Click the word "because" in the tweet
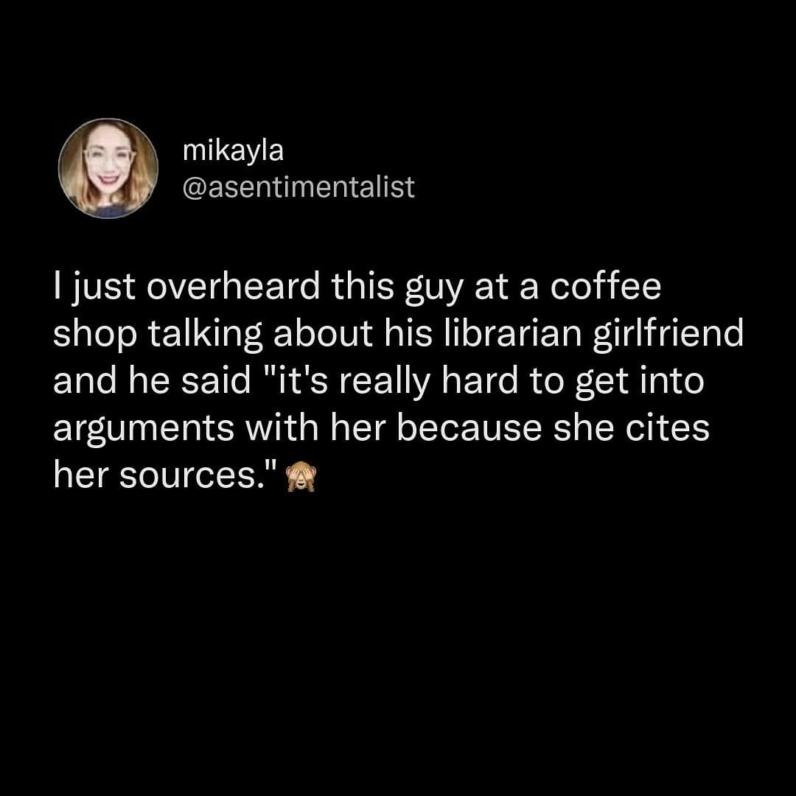This screenshot has height=796, width=796. [469, 427]
